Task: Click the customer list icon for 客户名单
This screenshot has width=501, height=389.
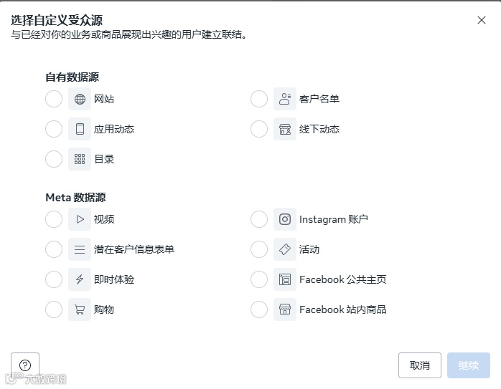Action: coord(285,99)
